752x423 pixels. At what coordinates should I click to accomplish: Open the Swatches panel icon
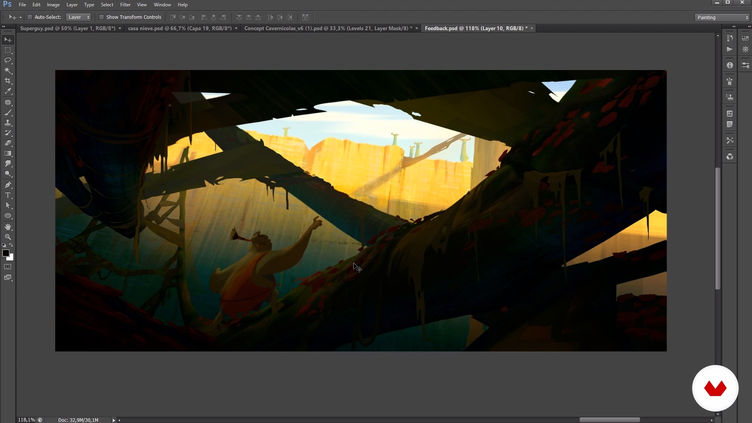(745, 38)
